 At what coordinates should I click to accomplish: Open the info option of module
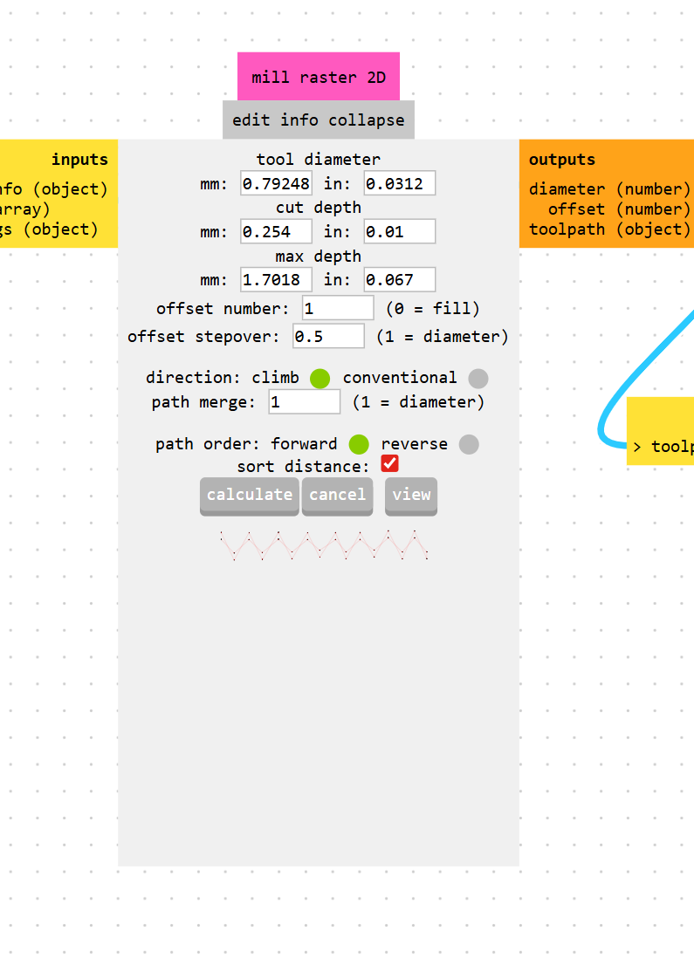click(x=299, y=120)
